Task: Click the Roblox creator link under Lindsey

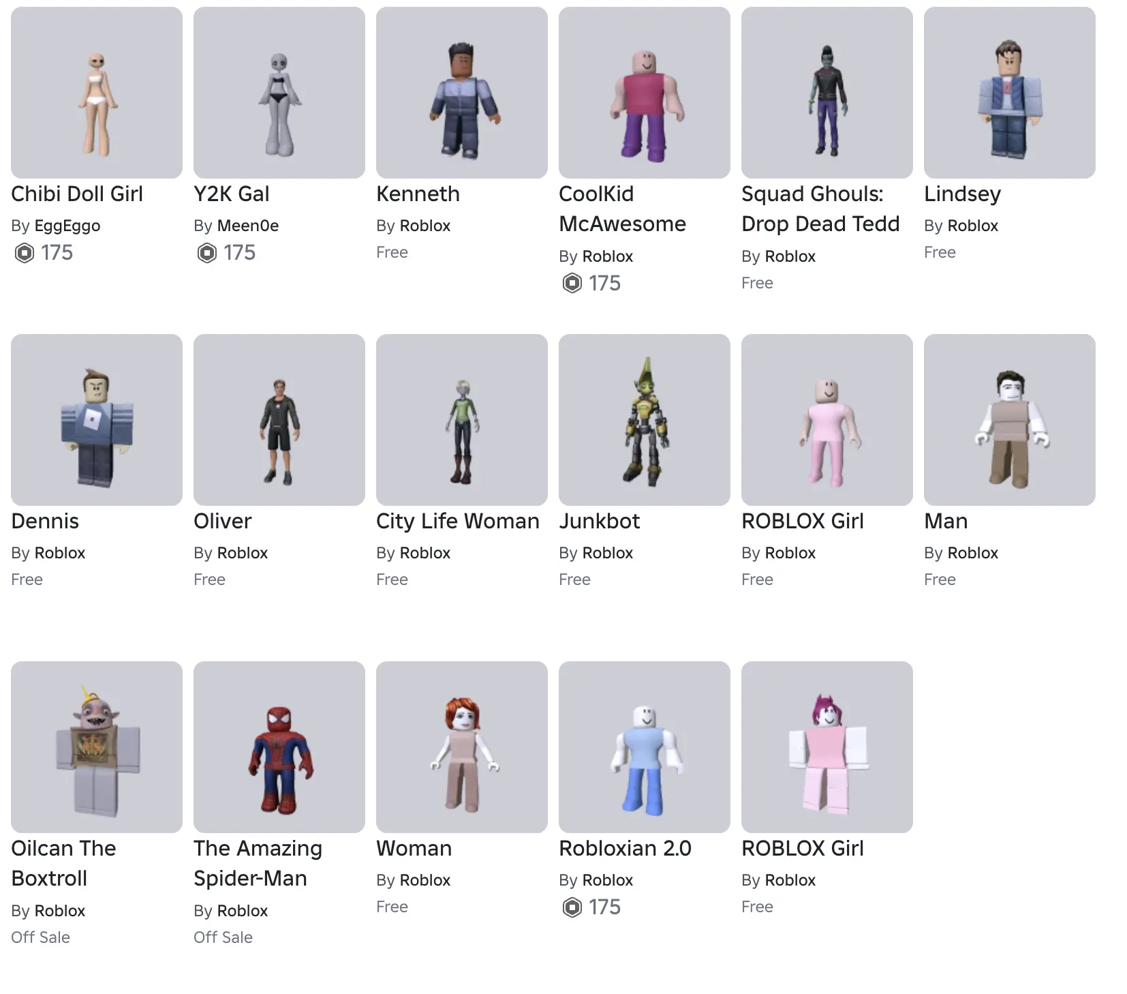Action: pos(973,226)
